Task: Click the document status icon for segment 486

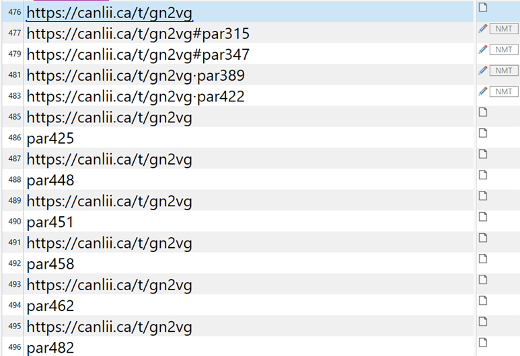Action: 483,133
